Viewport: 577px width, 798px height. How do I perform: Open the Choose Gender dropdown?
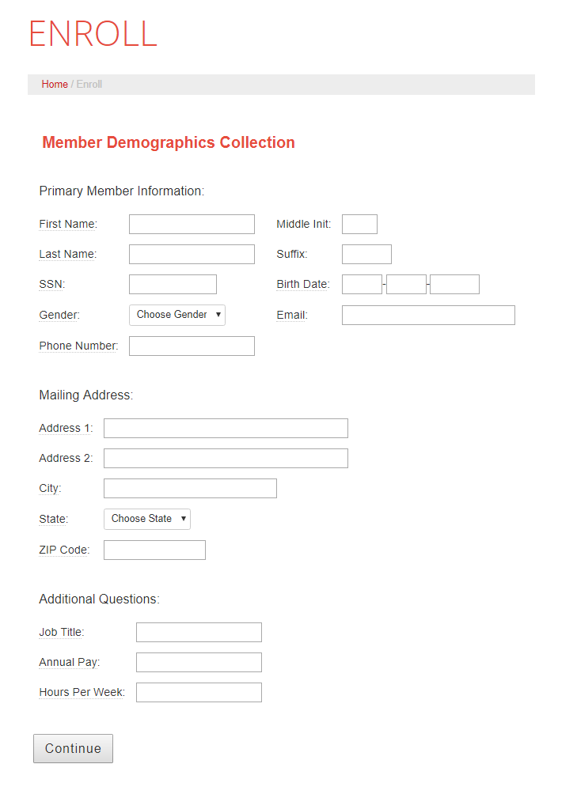(x=177, y=315)
